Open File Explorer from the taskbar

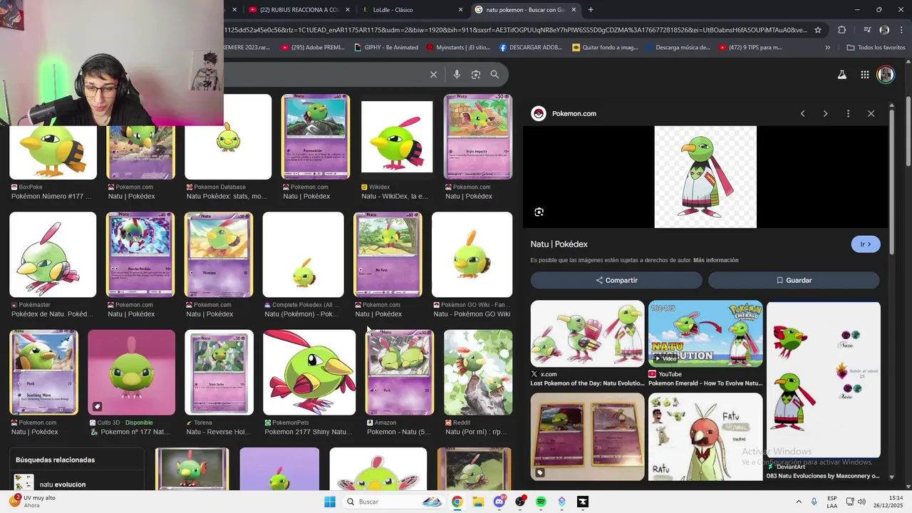[x=478, y=502]
